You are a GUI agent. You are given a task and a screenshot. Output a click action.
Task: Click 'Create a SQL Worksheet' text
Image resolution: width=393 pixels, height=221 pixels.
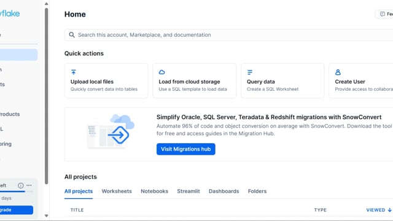[x=273, y=89]
